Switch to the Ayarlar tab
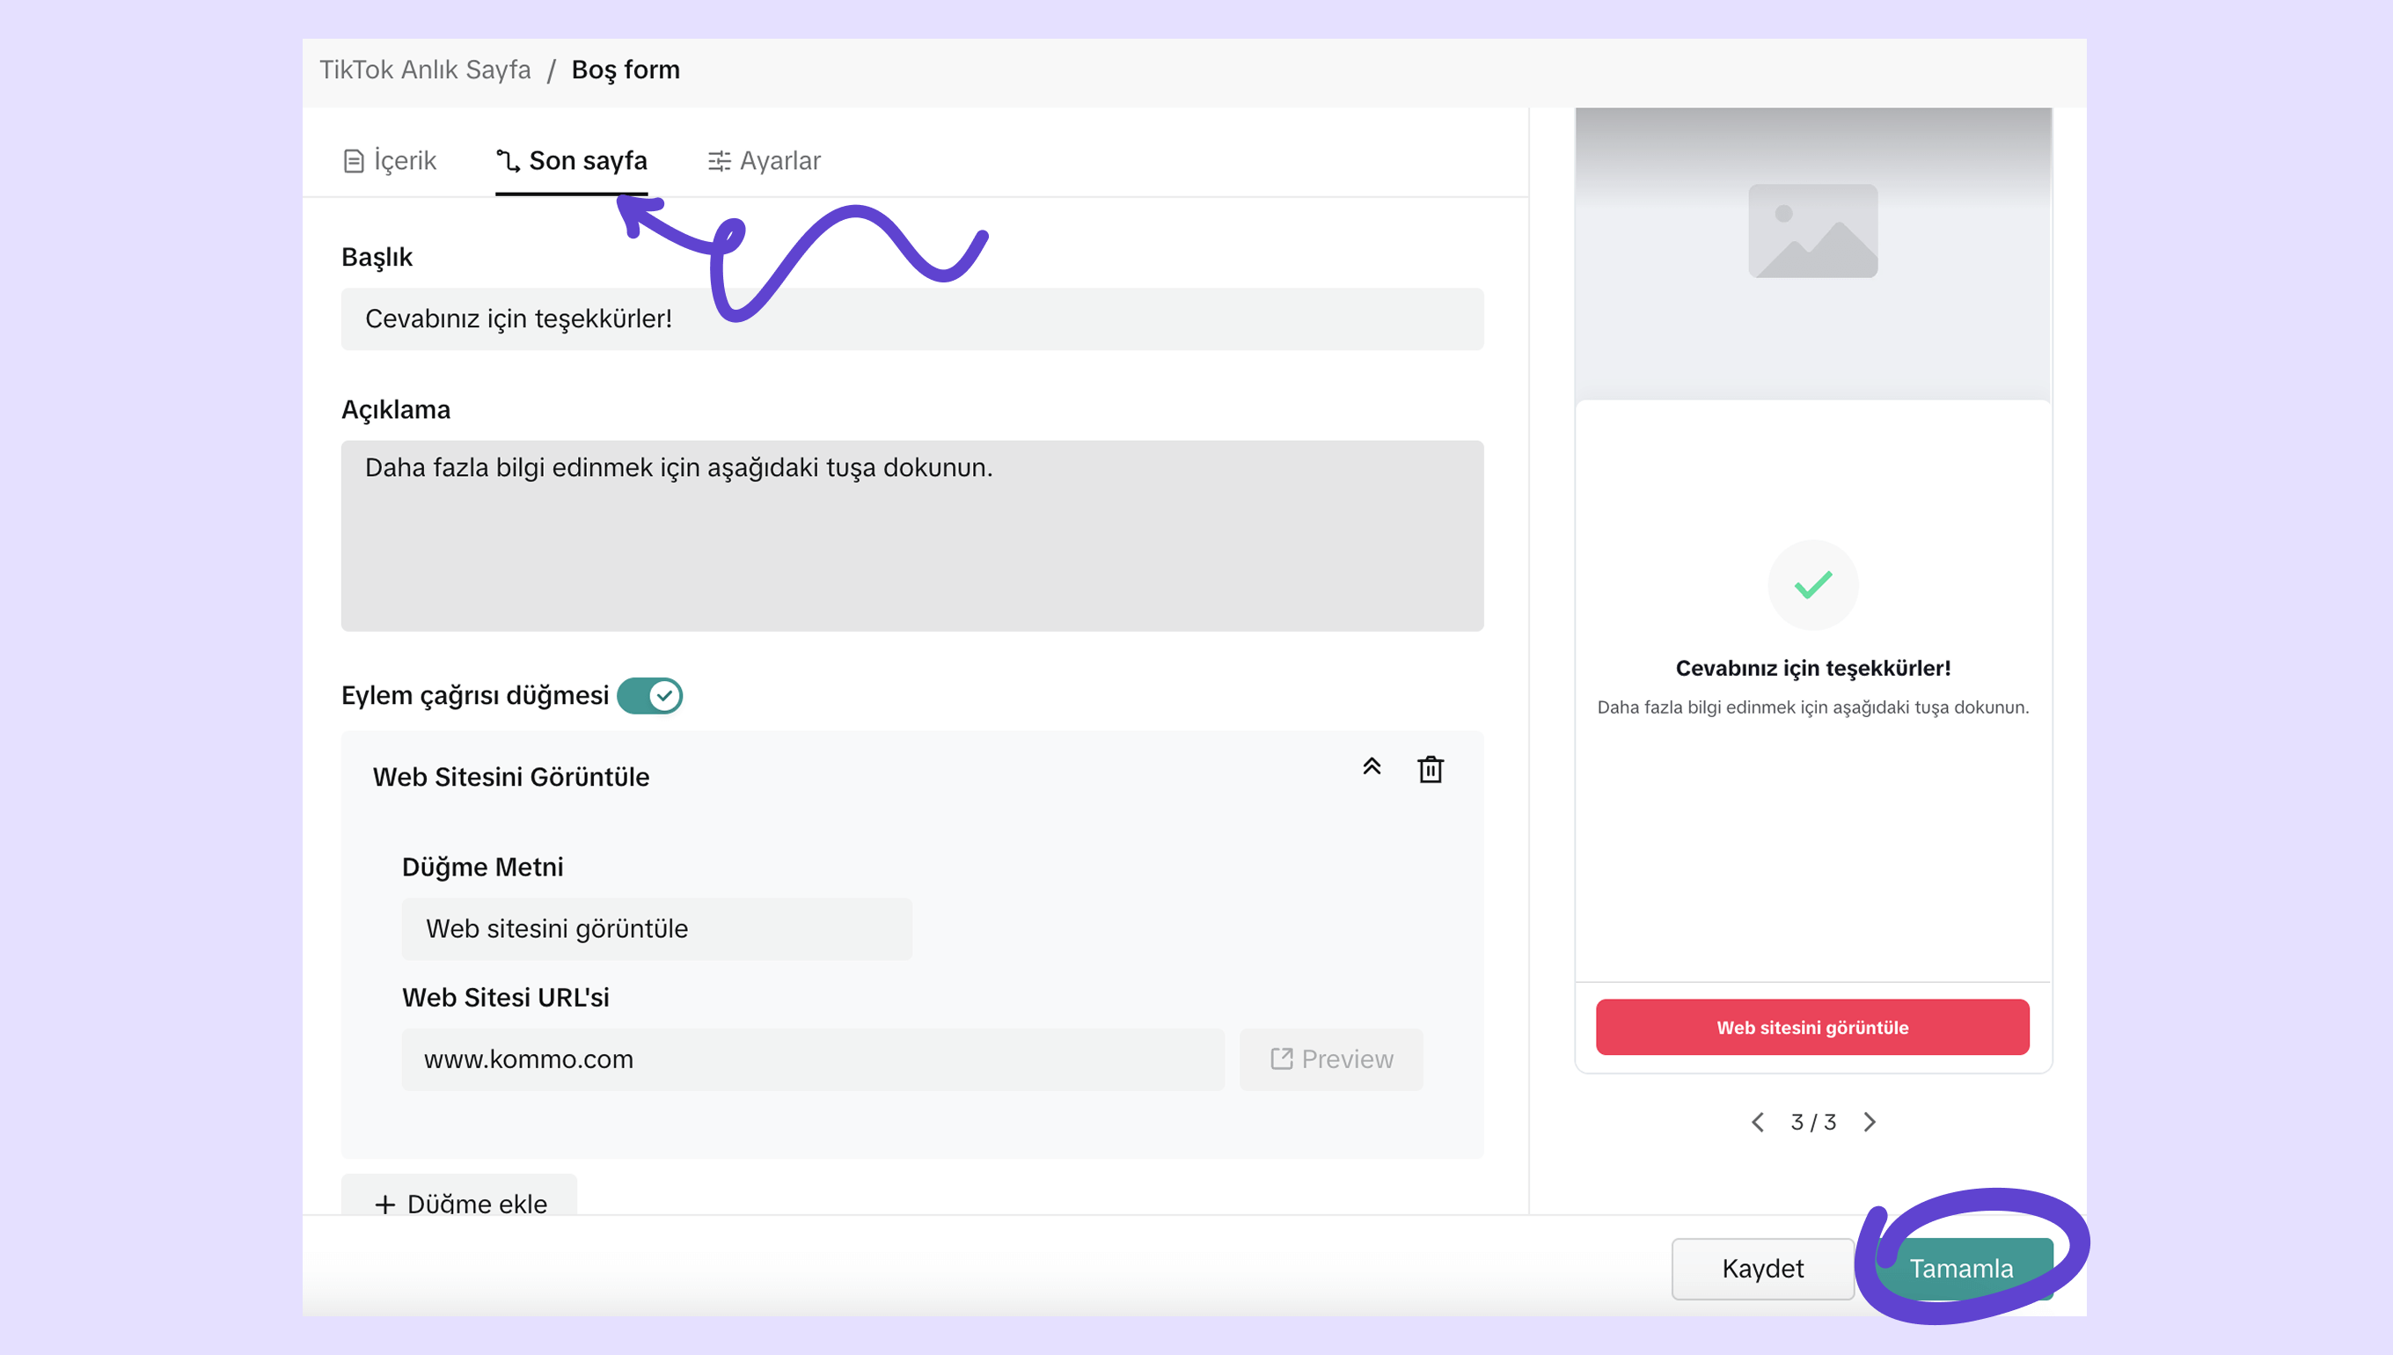The height and width of the screenshot is (1355, 2393). (x=764, y=161)
